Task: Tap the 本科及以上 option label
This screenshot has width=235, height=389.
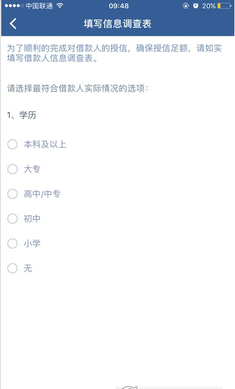Action: 45,144
